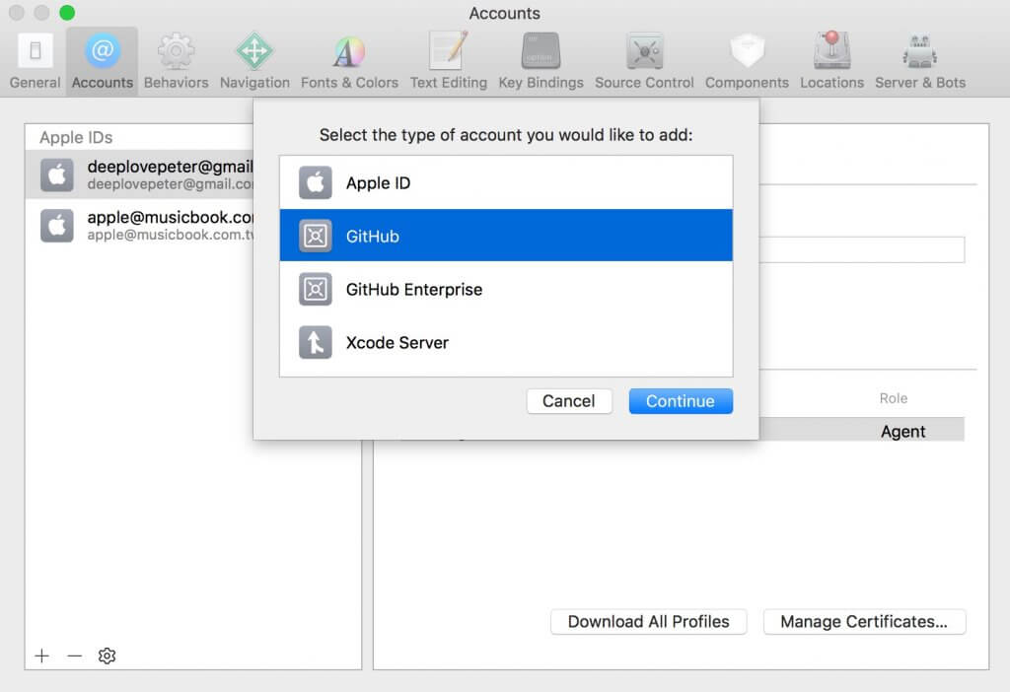Click the Apple IDs section header

pyautogui.click(x=76, y=137)
